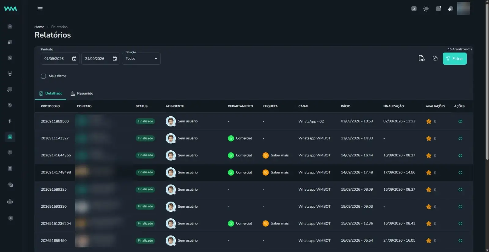
Task: View details of protocol 202691655490
Action: point(460,241)
